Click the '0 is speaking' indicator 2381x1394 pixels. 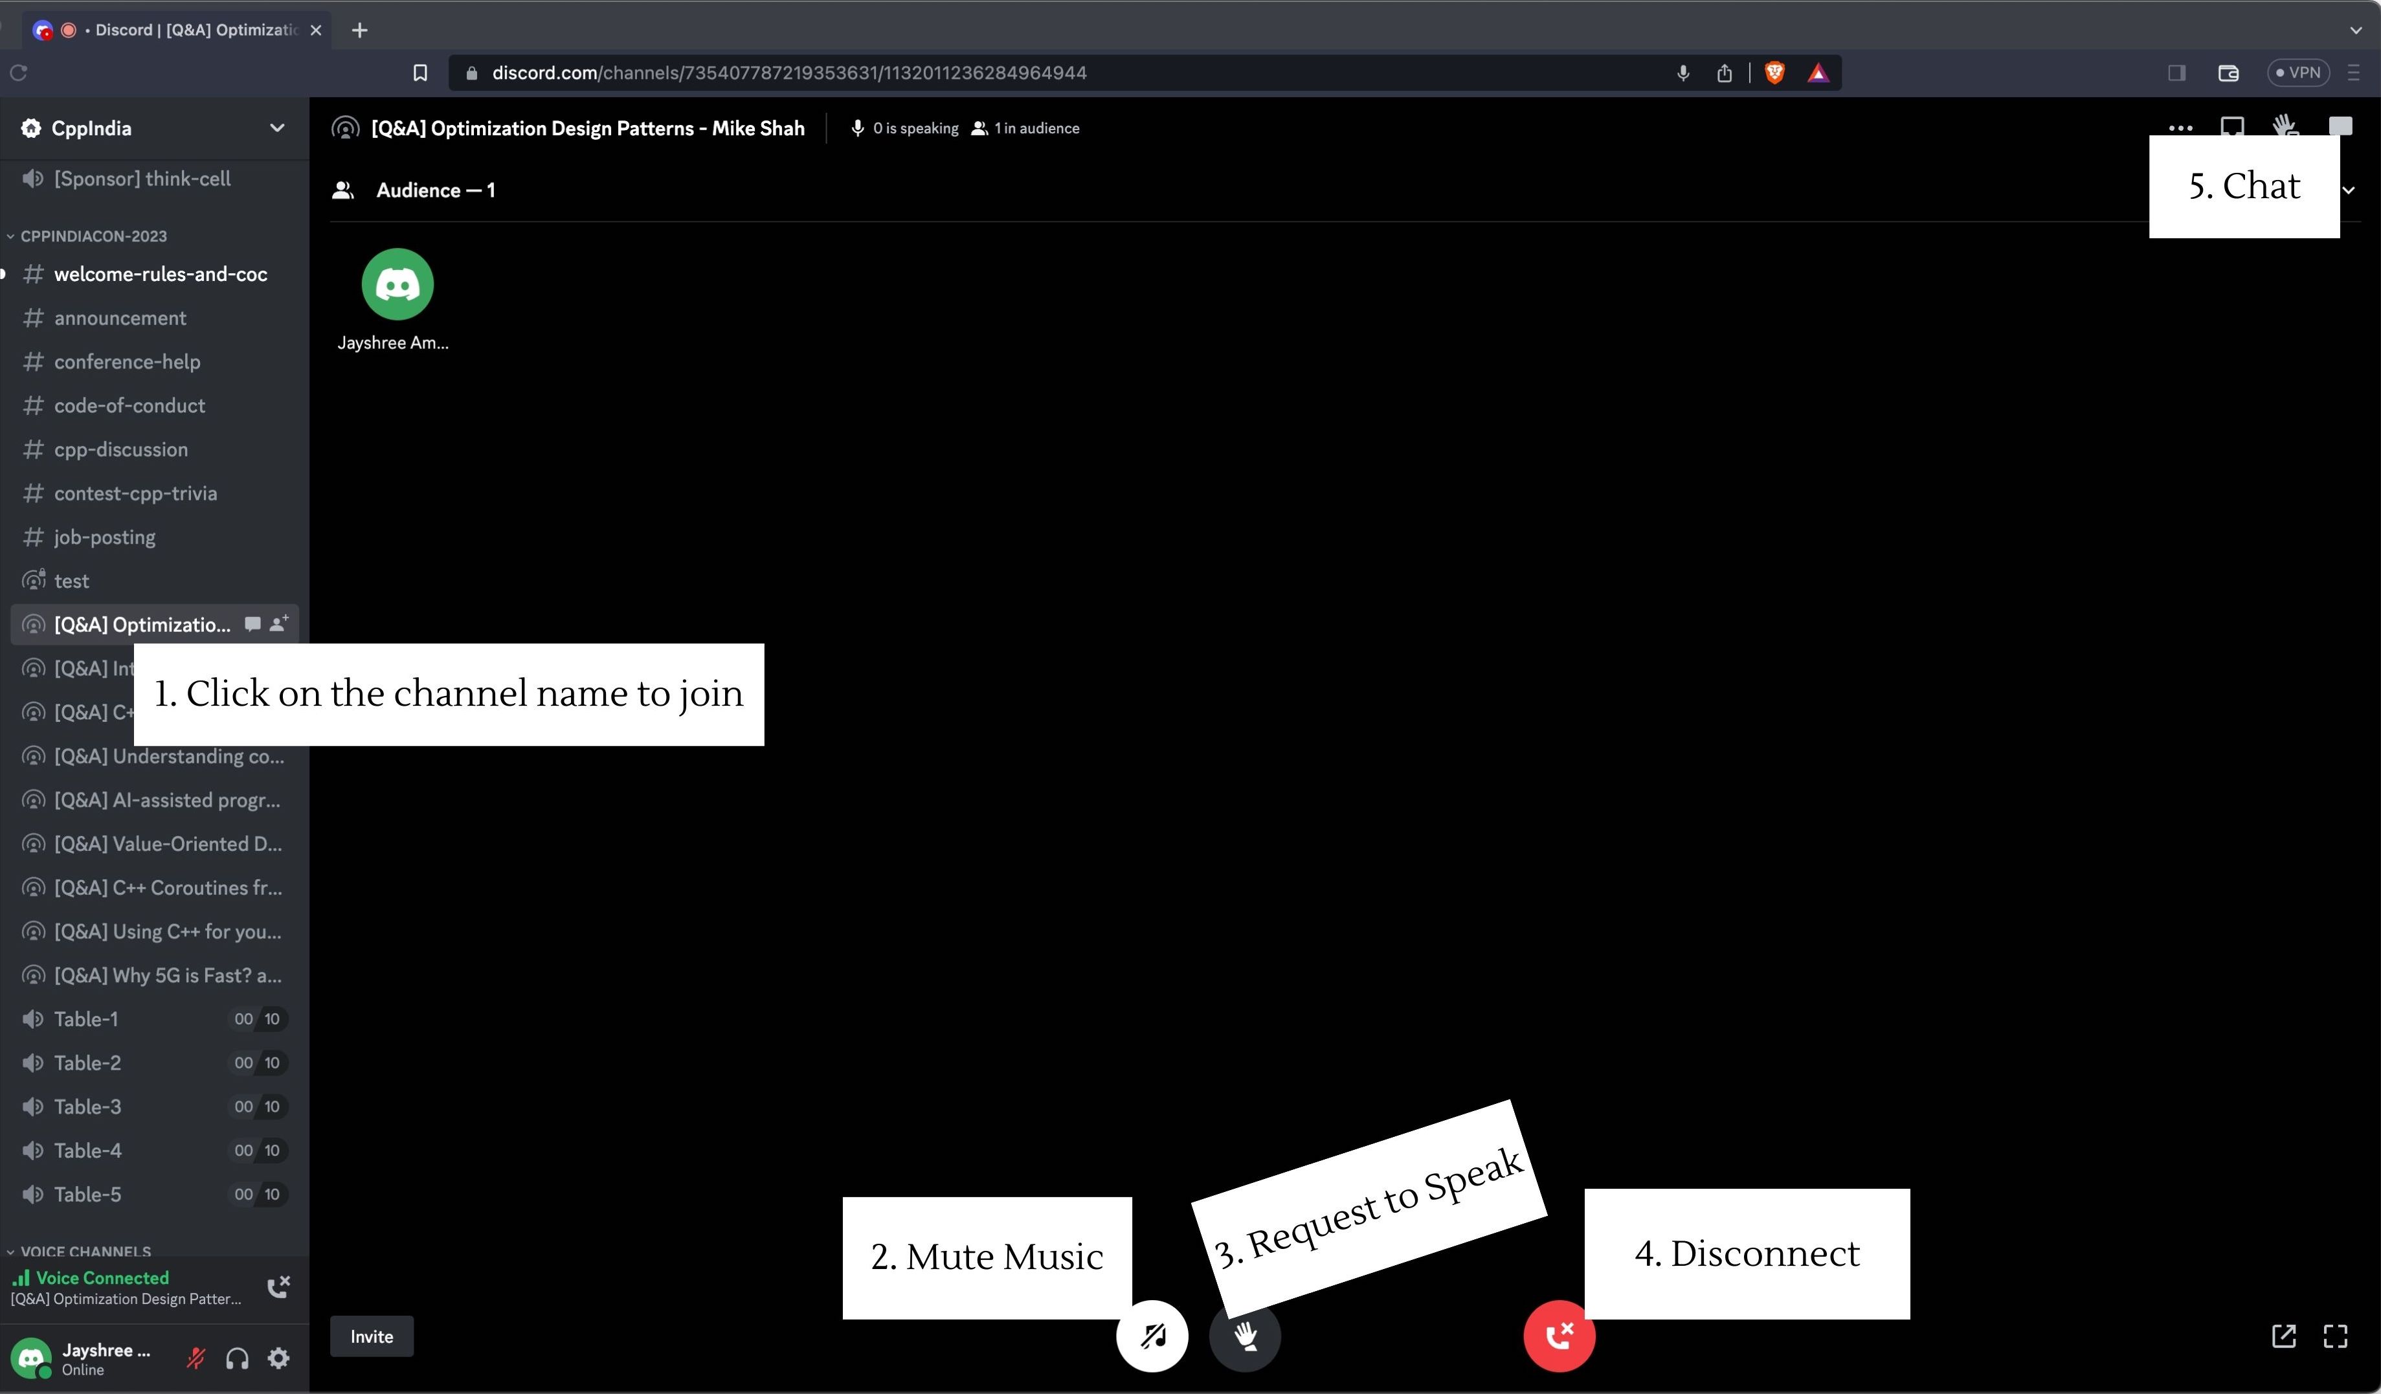(904, 128)
